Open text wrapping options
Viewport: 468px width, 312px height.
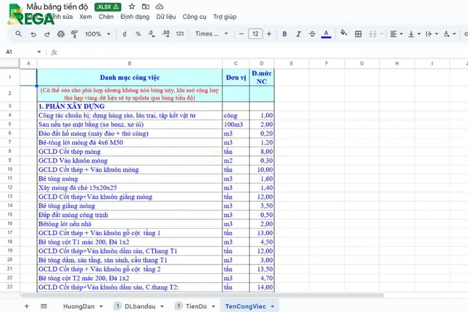point(432,34)
